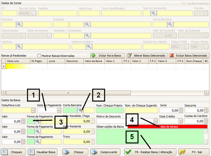The width and height of the screenshot is (211, 156).
Task: Click the Dt.Pagto column header
Action: (38, 61)
